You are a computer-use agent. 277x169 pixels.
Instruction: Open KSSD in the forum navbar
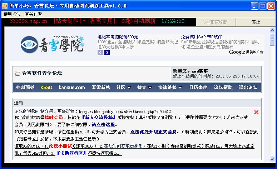tap(46, 88)
